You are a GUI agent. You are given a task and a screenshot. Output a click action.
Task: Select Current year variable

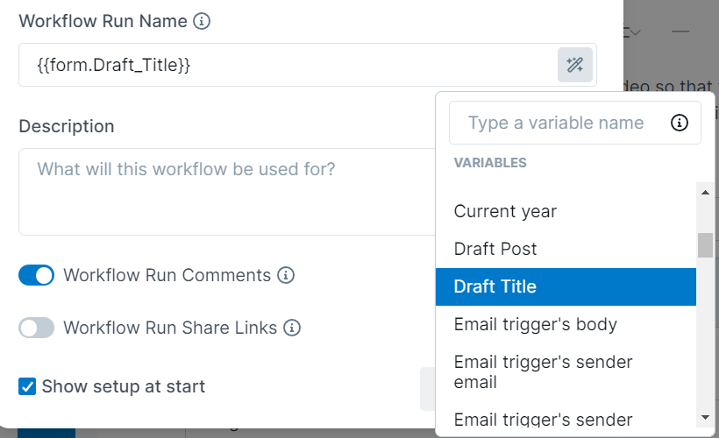[x=505, y=211]
